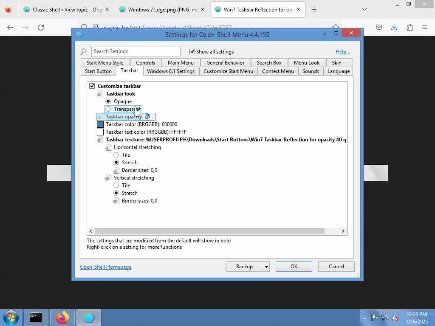The width and height of the screenshot is (435, 326).
Task: Show hidden system tray icons
Action: [x=364, y=318]
